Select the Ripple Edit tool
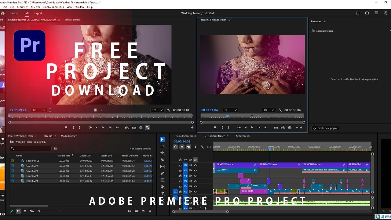 pyautogui.click(x=162, y=153)
